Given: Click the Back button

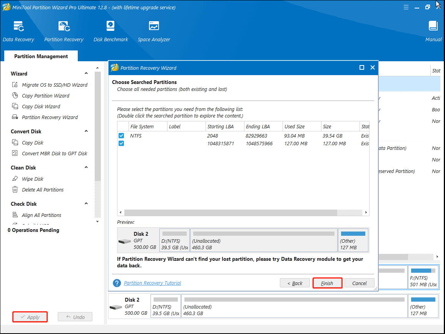Looking at the screenshot, I should 294,283.
